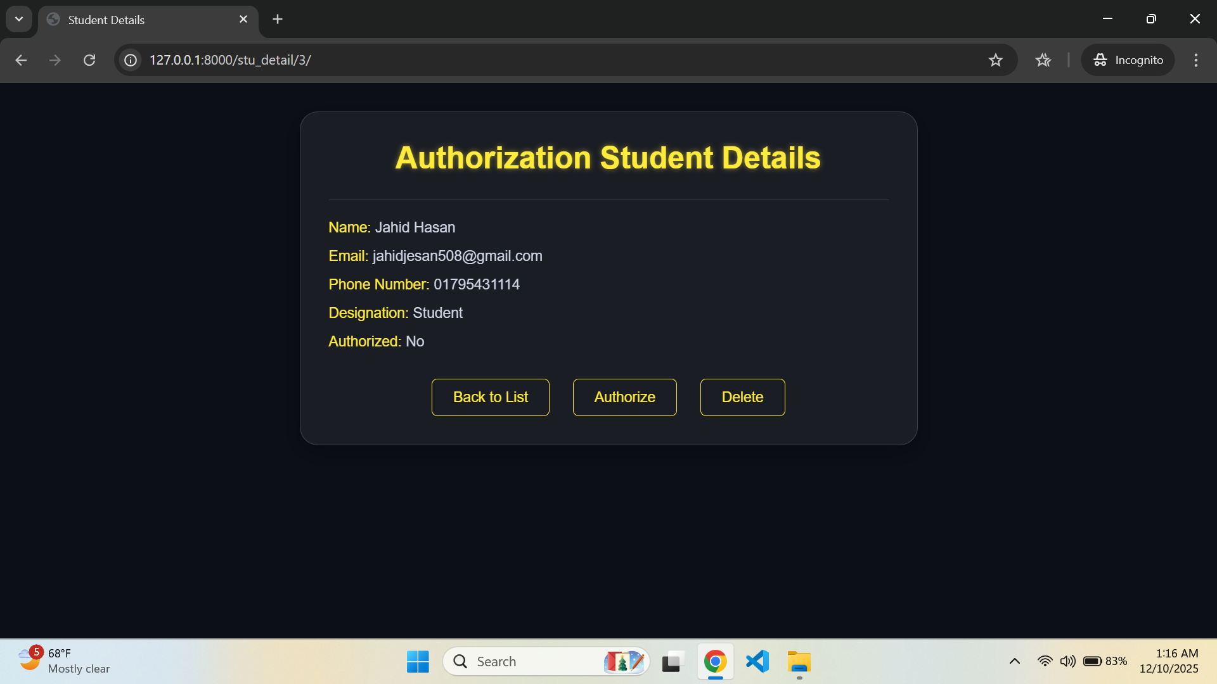Click the browser back arrow

point(21,60)
